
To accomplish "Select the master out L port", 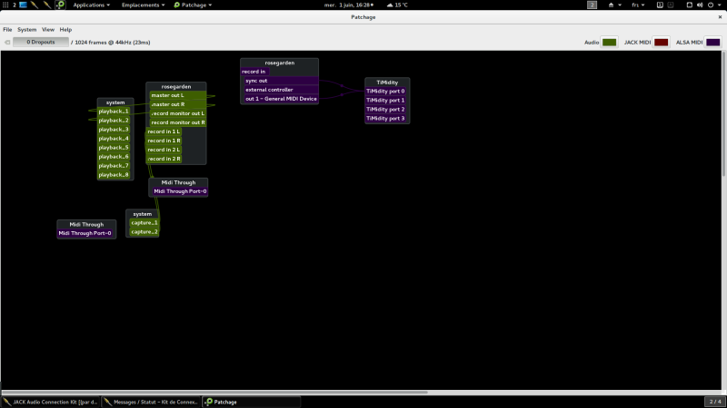I will tap(178, 95).
